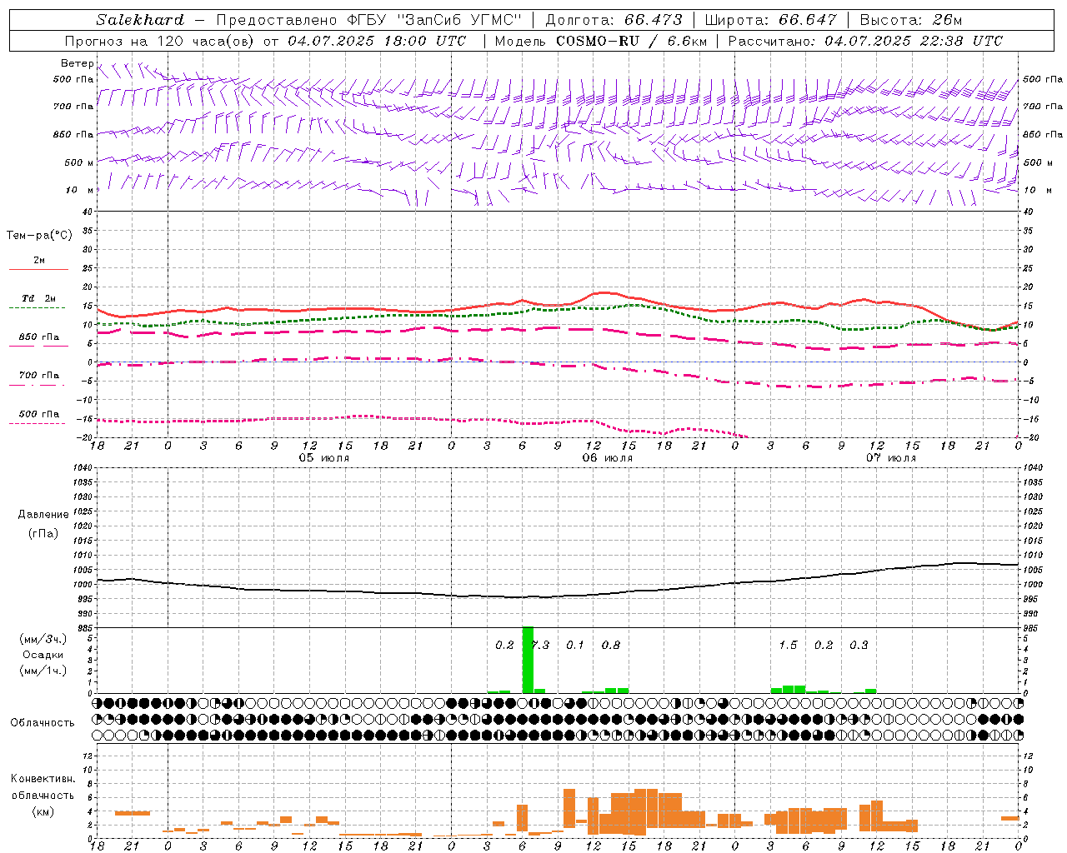Image resolution: width=1067 pixels, height=853 pixels.
Task: Click the 0.3 precipitation value
Action: pyautogui.click(x=859, y=645)
